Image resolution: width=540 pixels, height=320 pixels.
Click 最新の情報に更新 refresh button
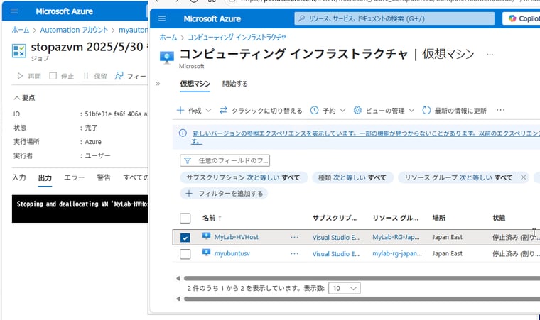point(454,111)
